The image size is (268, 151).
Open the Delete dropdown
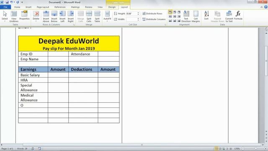36,16
